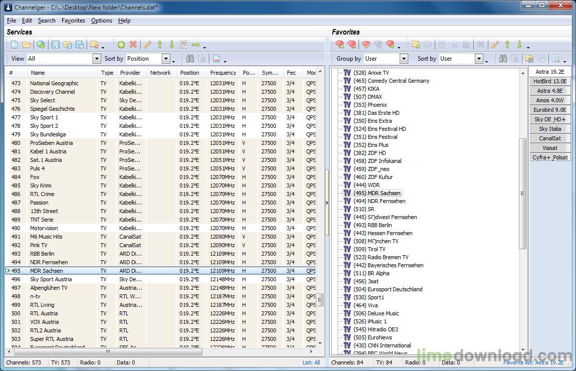Click the new favorites folder icon

click(x=415, y=45)
